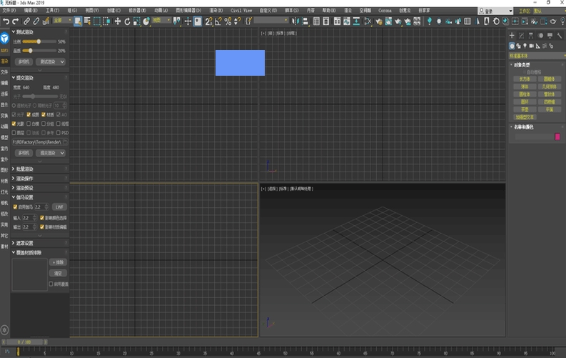Toggle the Percent Snap icon
The height and width of the screenshot is (358, 566).
(228, 21)
